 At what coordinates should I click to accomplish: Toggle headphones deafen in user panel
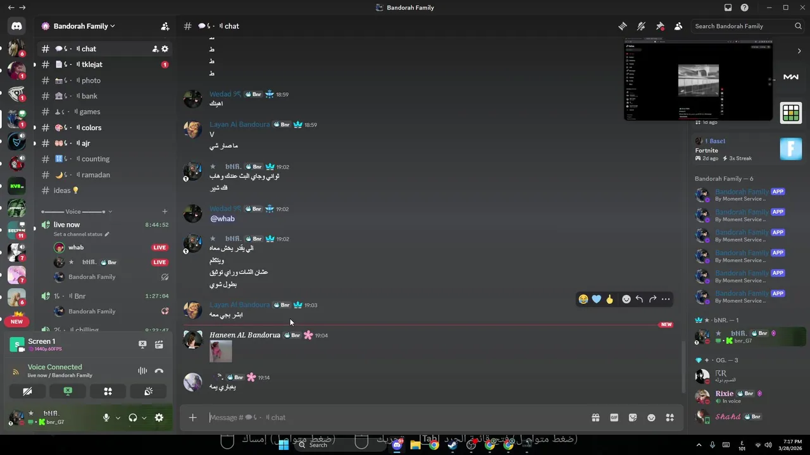tap(133, 418)
